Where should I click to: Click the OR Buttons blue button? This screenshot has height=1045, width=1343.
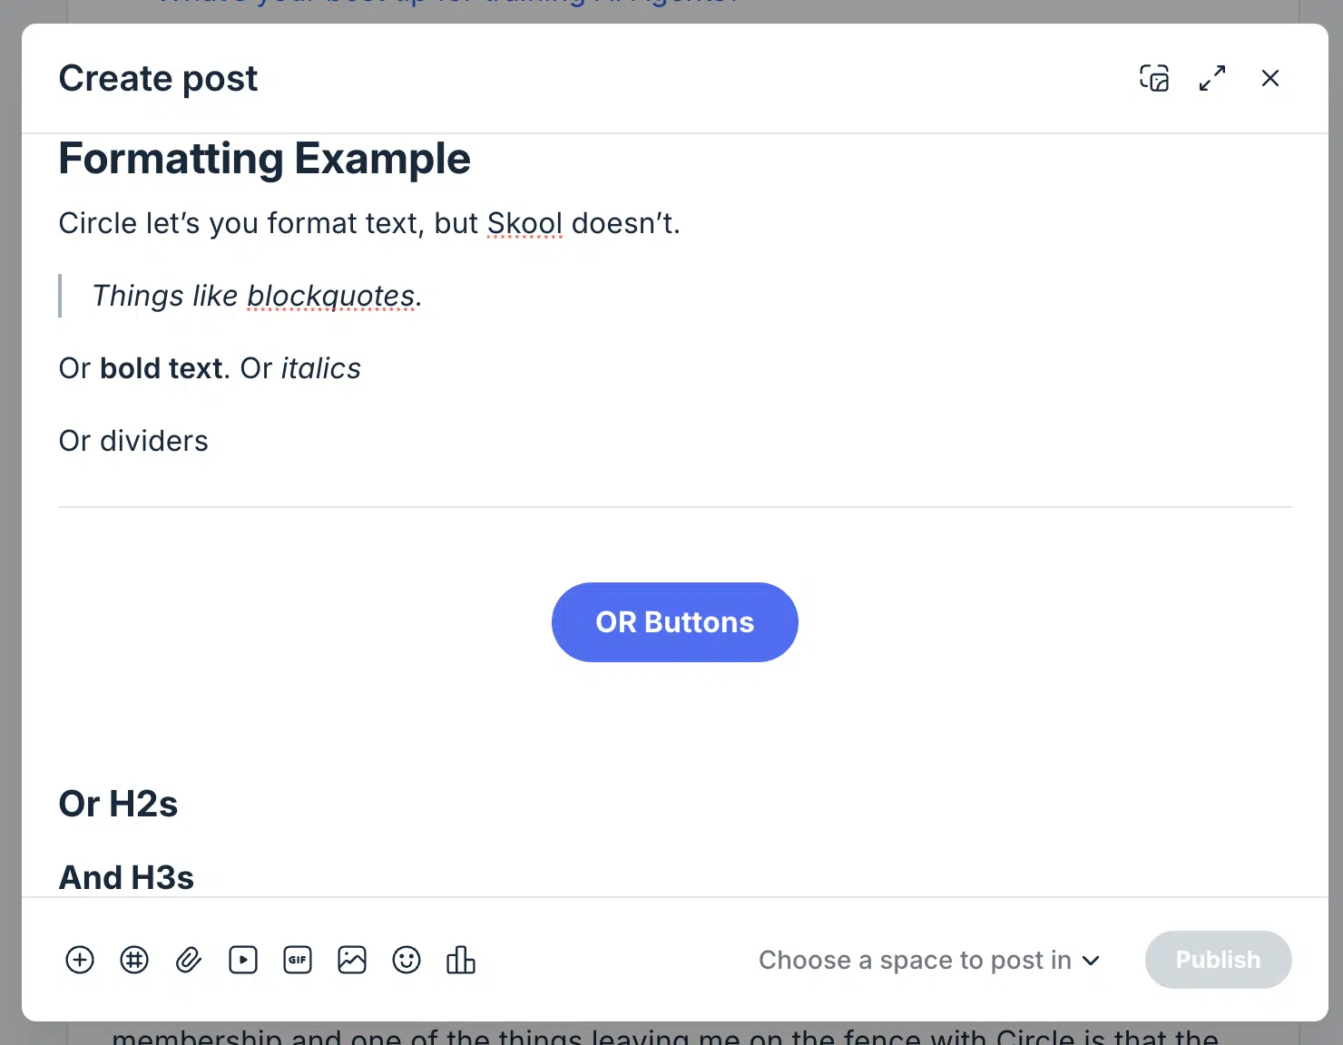(675, 622)
